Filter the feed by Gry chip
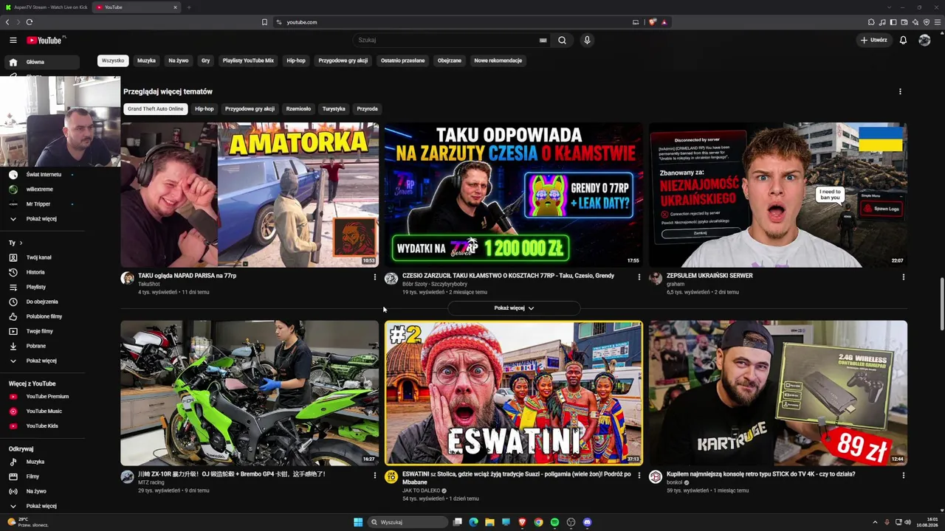The height and width of the screenshot is (531, 945). tap(205, 60)
